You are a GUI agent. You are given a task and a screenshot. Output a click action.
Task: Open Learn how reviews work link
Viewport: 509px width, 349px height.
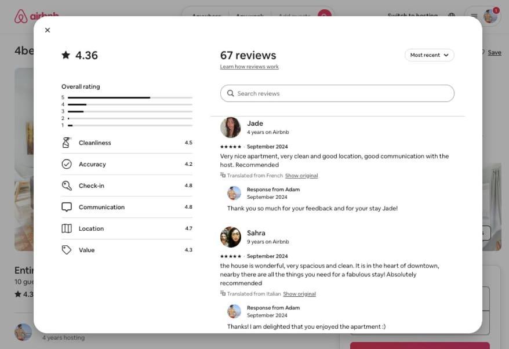249,67
